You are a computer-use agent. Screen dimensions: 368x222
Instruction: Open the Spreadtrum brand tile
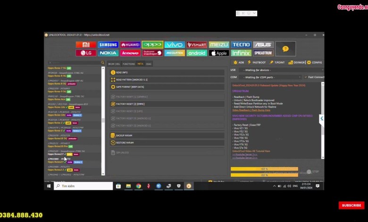[x=263, y=53]
